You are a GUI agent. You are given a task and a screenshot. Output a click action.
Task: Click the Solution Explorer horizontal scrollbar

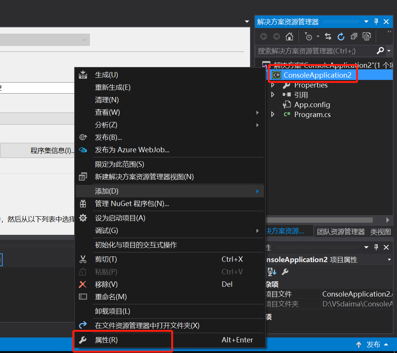pyautogui.click(x=319, y=220)
